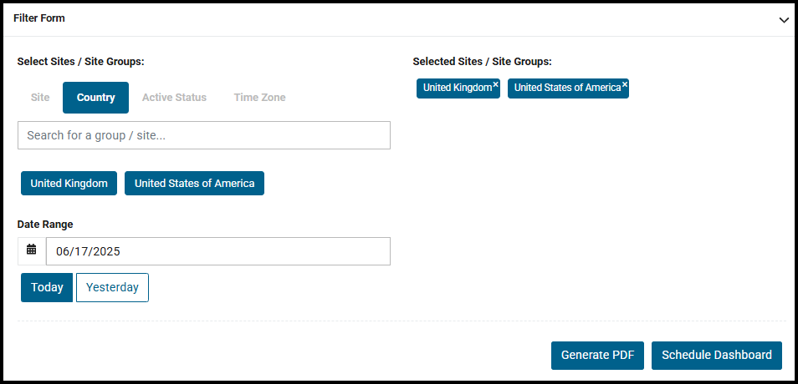This screenshot has height=384, width=798.
Task: Choose the Yesterday date option
Action: click(x=112, y=287)
